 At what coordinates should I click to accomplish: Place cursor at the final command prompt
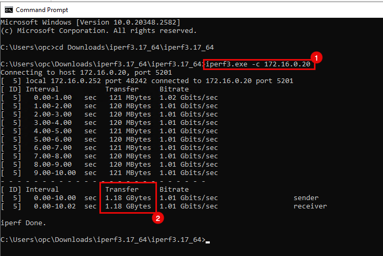pyautogui.click(x=208, y=240)
